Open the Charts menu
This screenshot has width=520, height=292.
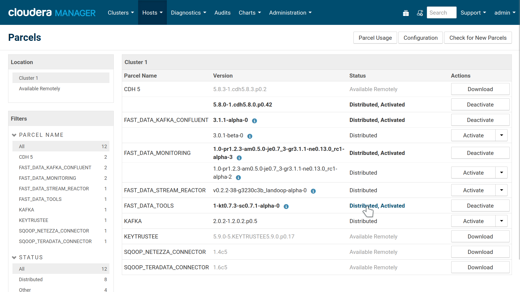[x=250, y=13]
